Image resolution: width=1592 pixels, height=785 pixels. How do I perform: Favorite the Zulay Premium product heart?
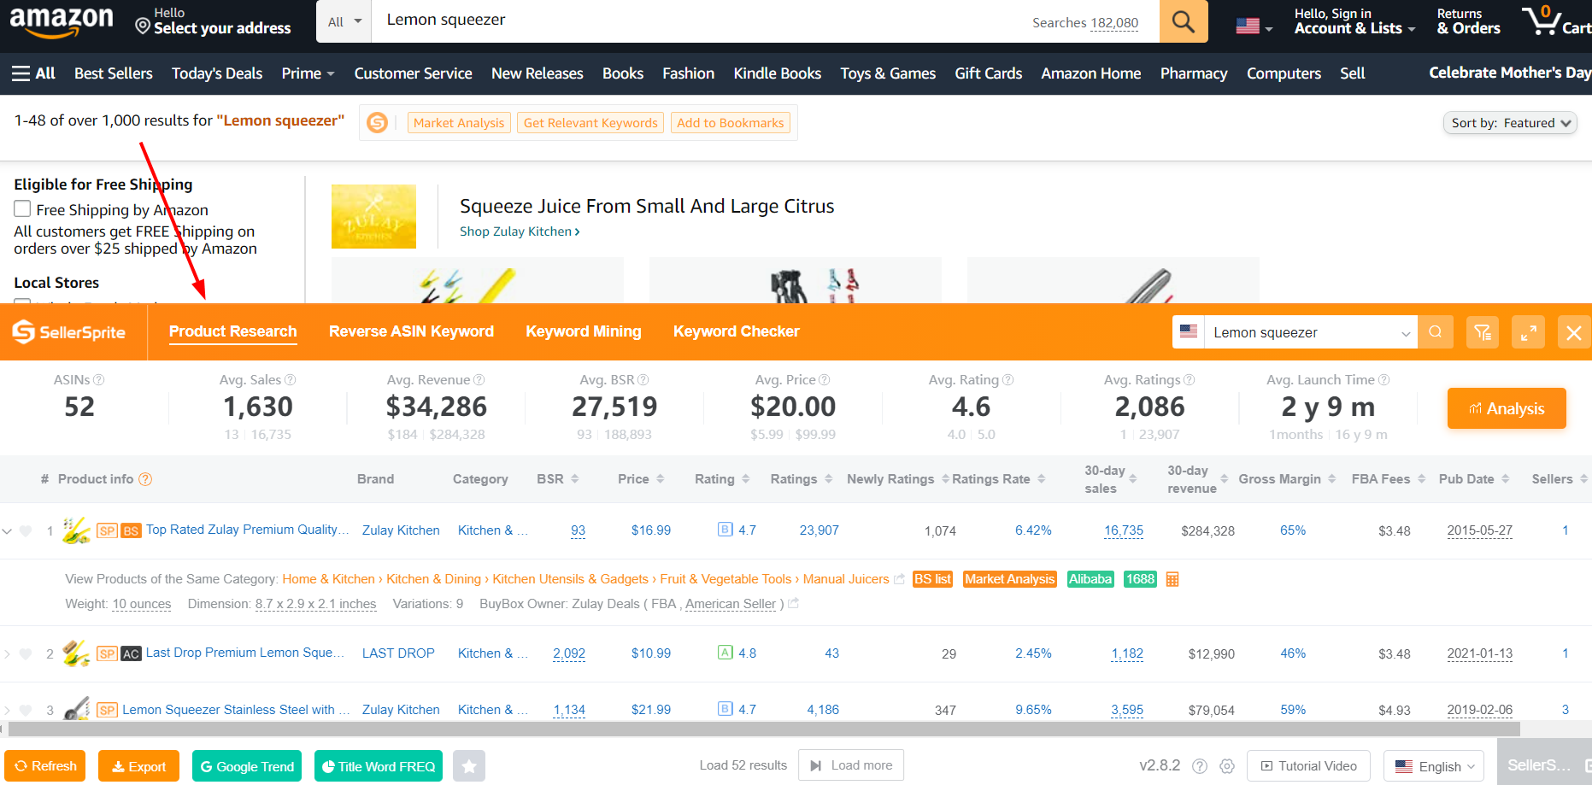click(x=26, y=531)
